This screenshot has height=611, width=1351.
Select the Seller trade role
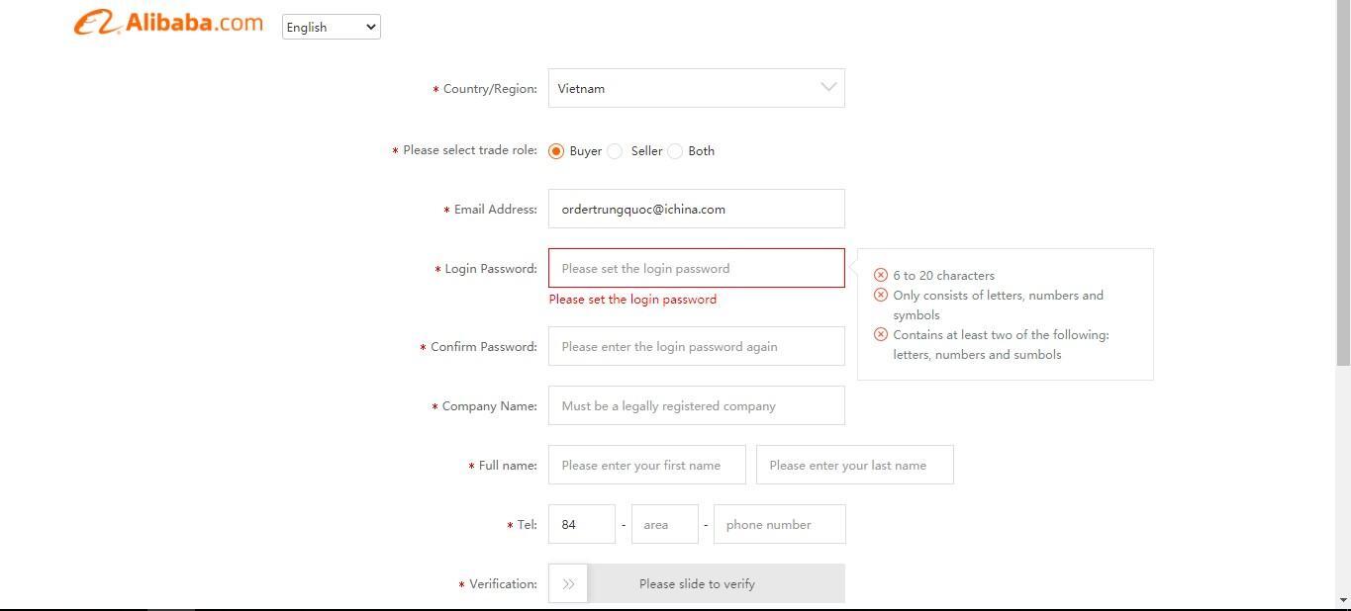coord(615,151)
